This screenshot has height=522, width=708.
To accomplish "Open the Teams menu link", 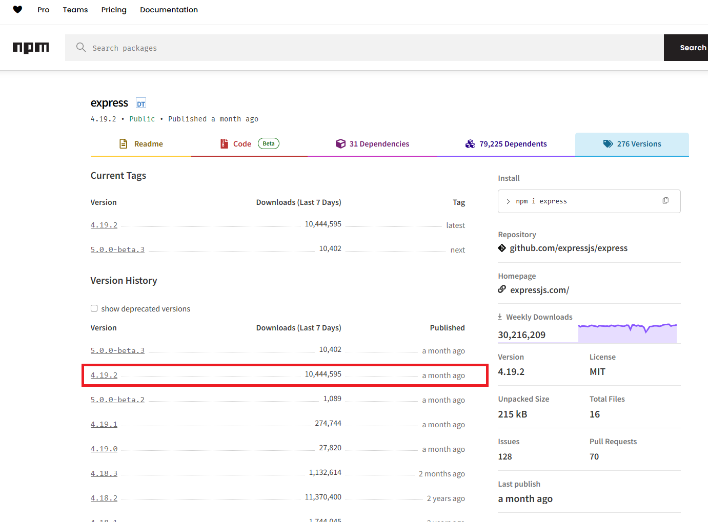I will coord(75,10).
